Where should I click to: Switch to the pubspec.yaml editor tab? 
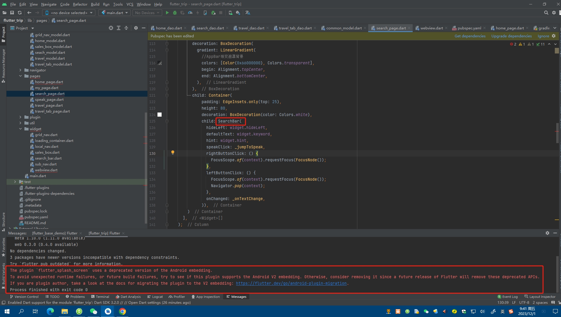click(469, 28)
